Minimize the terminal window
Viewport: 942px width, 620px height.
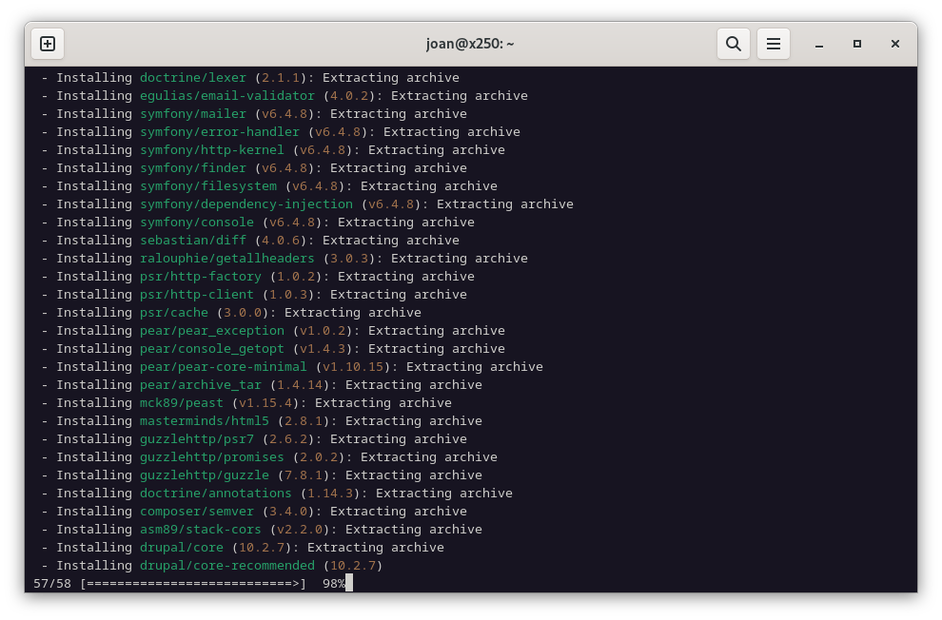819,44
